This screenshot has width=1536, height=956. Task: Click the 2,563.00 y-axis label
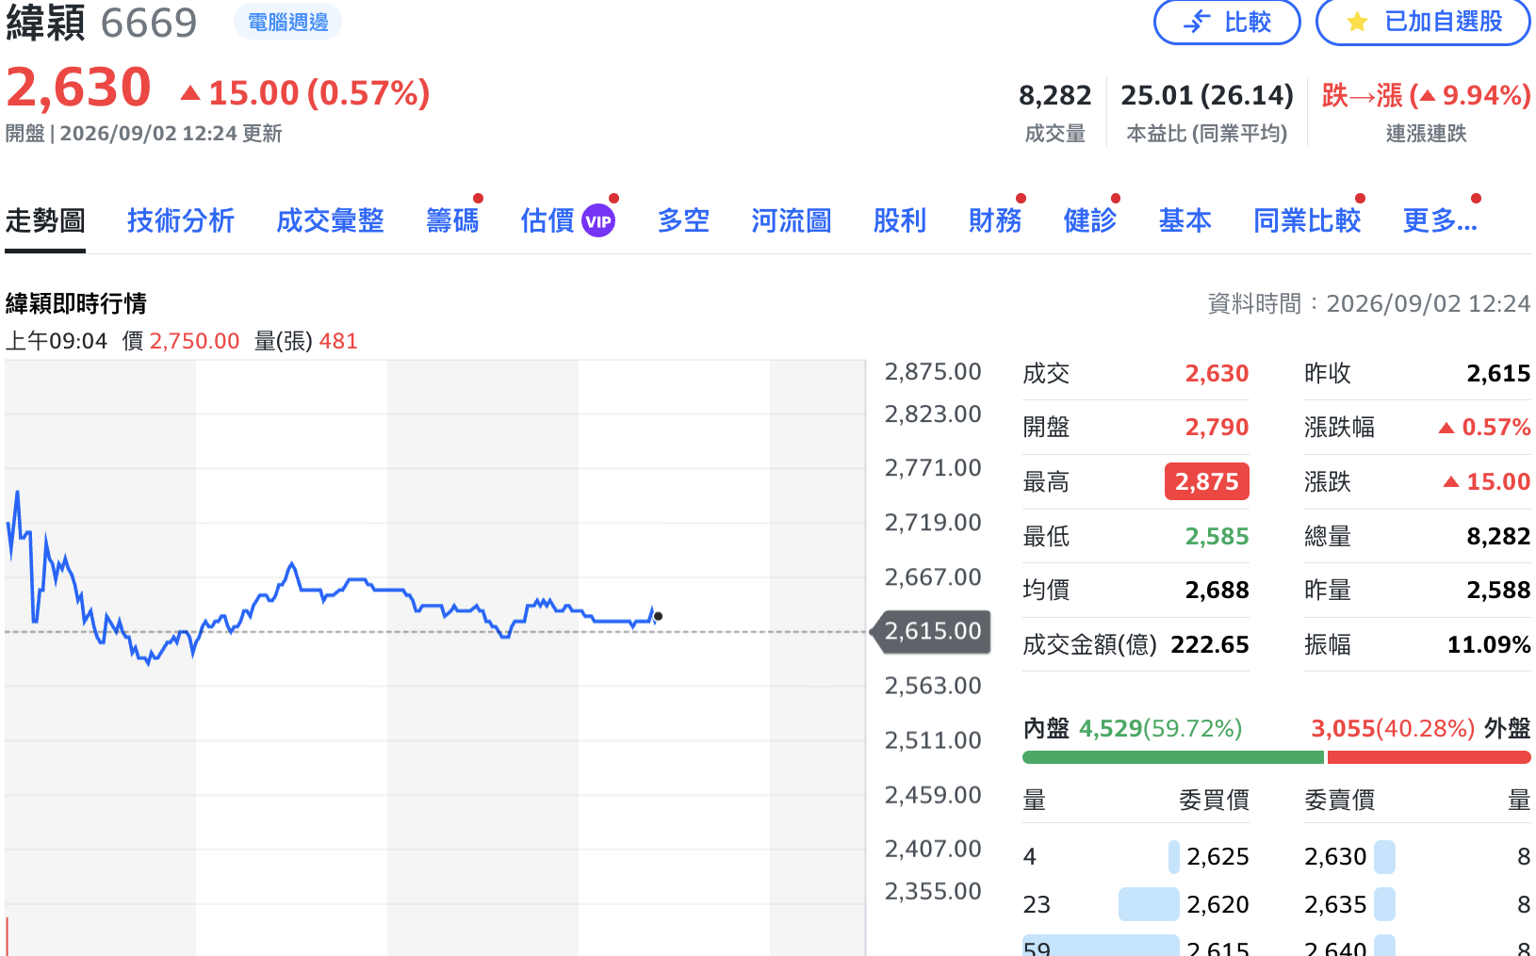click(x=933, y=686)
